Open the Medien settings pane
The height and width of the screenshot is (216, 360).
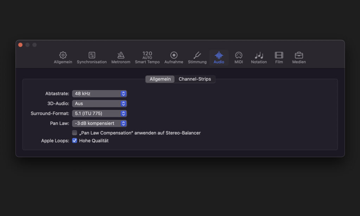pos(299,57)
